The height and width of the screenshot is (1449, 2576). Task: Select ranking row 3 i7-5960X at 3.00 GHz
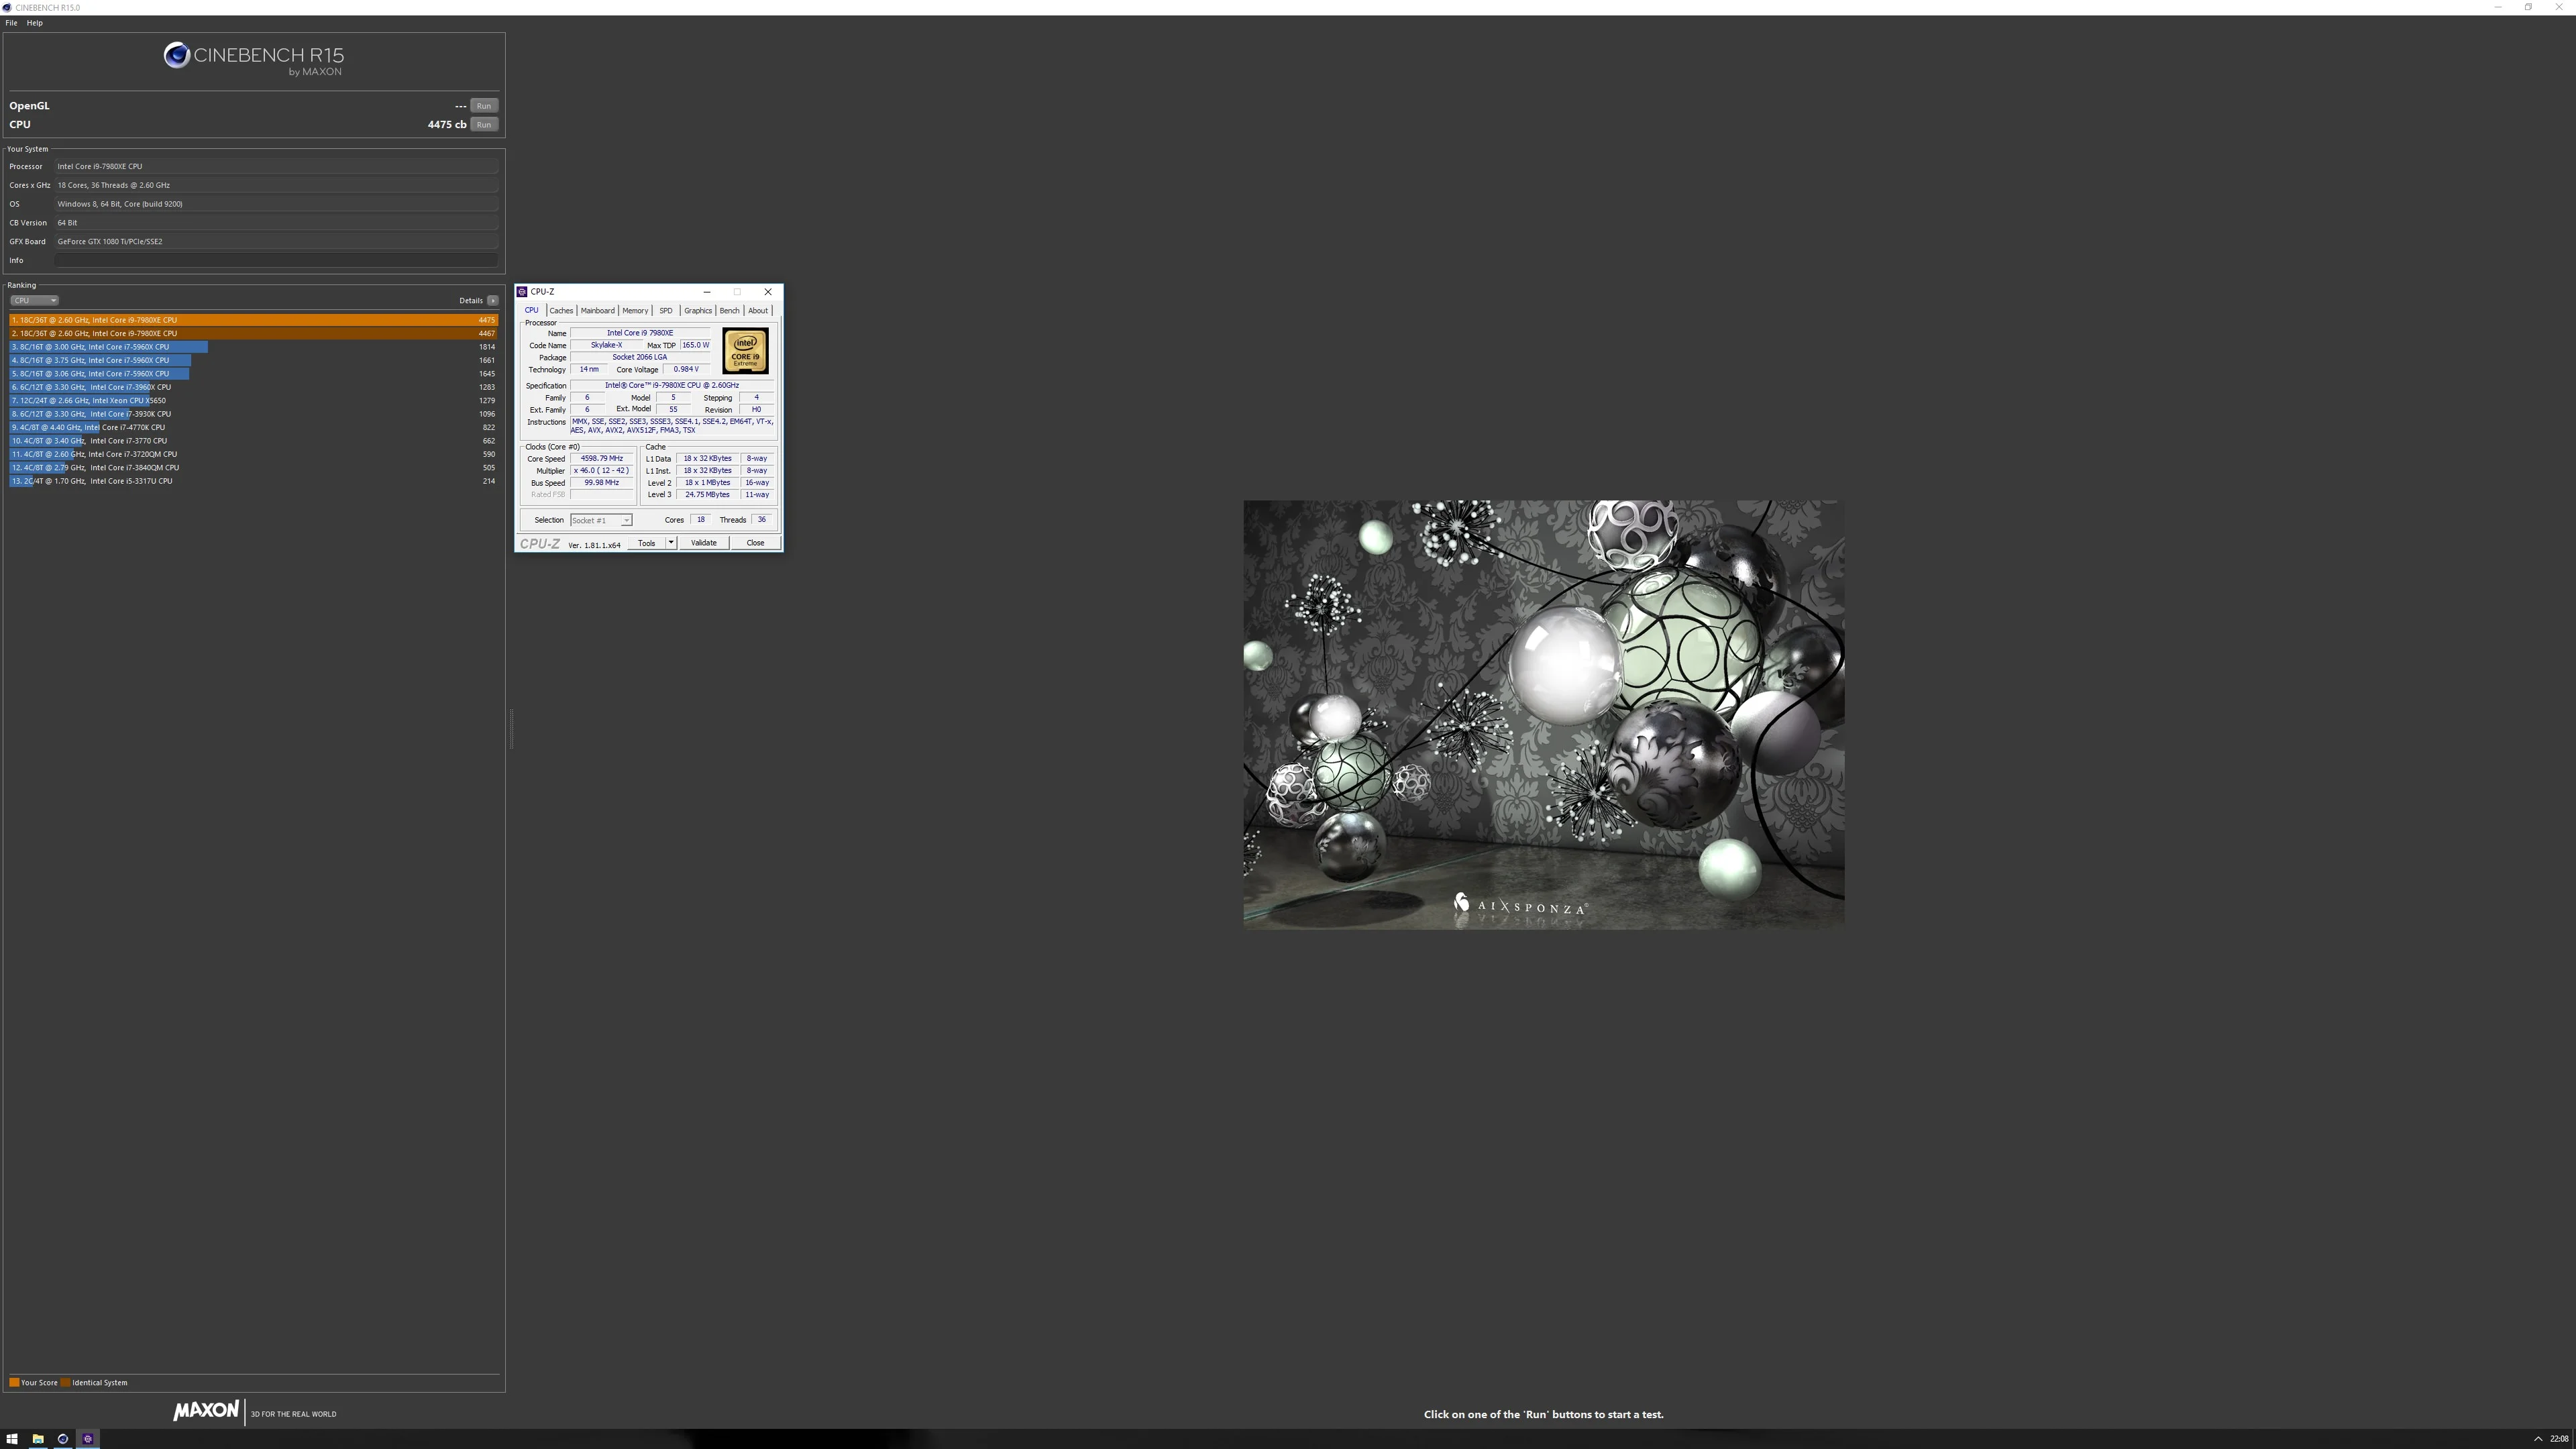[254, 347]
